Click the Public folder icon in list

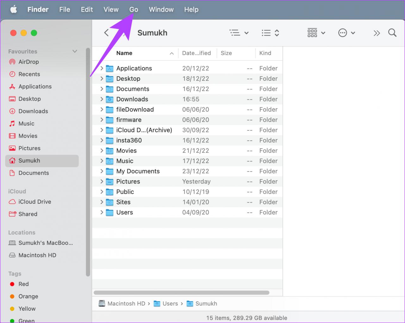[109, 192]
